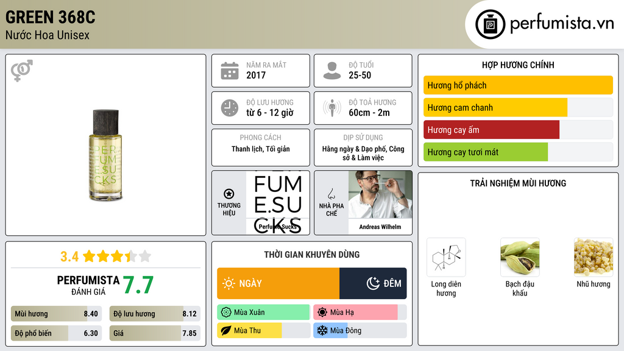Image resolution: width=624 pixels, height=351 pixels.
Task: Click the moon icon in the Đêm bar
Action: tap(373, 283)
